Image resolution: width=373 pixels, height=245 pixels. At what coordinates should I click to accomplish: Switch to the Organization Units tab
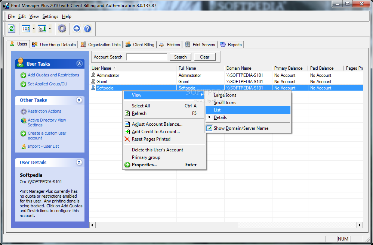click(x=101, y=45)
